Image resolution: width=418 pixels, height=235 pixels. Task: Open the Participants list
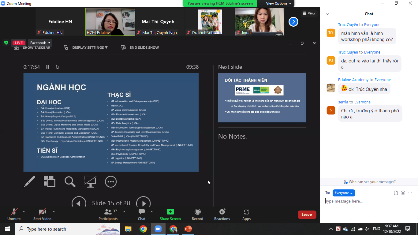coord(108,214)
